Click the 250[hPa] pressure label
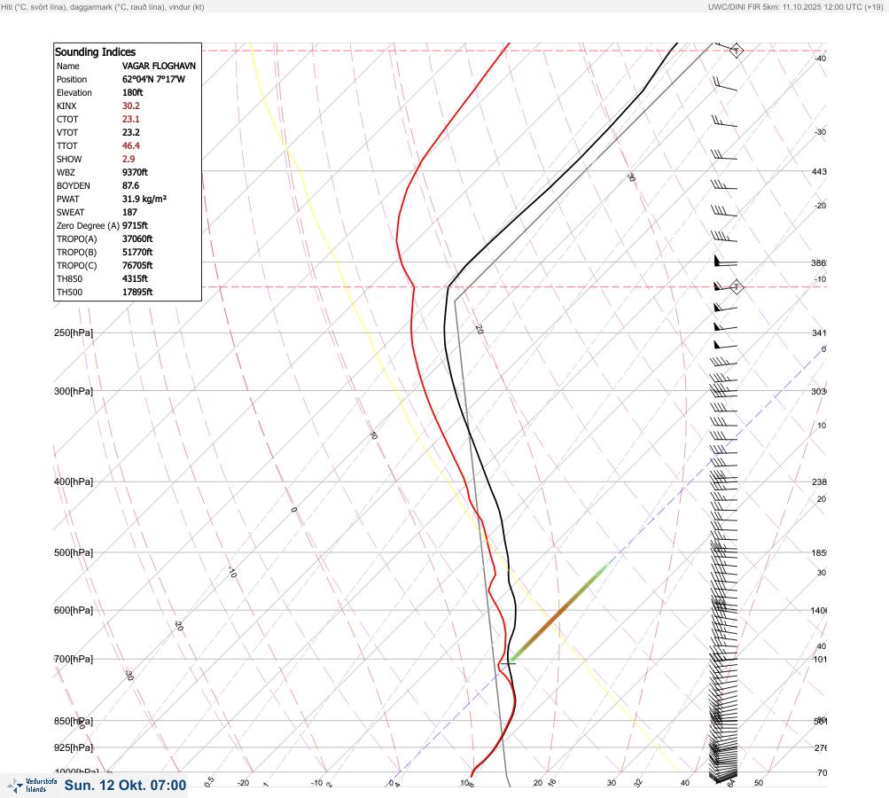Image resolution: width=889 pixels, height=798 pixels. click(x=74, y=332)
